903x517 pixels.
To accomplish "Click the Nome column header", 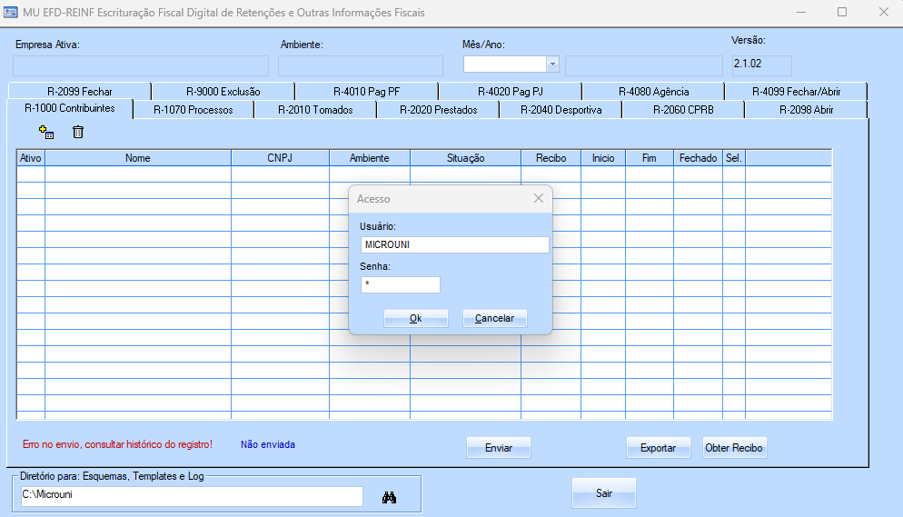I will [138, 158].
